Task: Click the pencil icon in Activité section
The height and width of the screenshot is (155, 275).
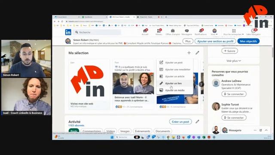Action: [x=197, y=121]
